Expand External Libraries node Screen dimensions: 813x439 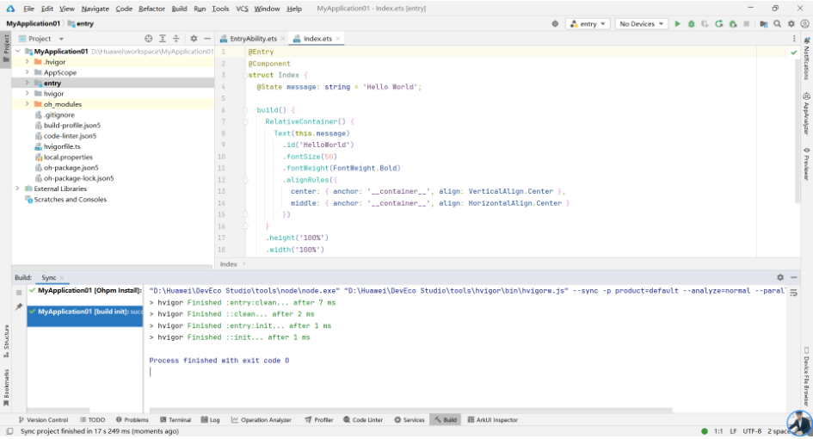(18, 189)
